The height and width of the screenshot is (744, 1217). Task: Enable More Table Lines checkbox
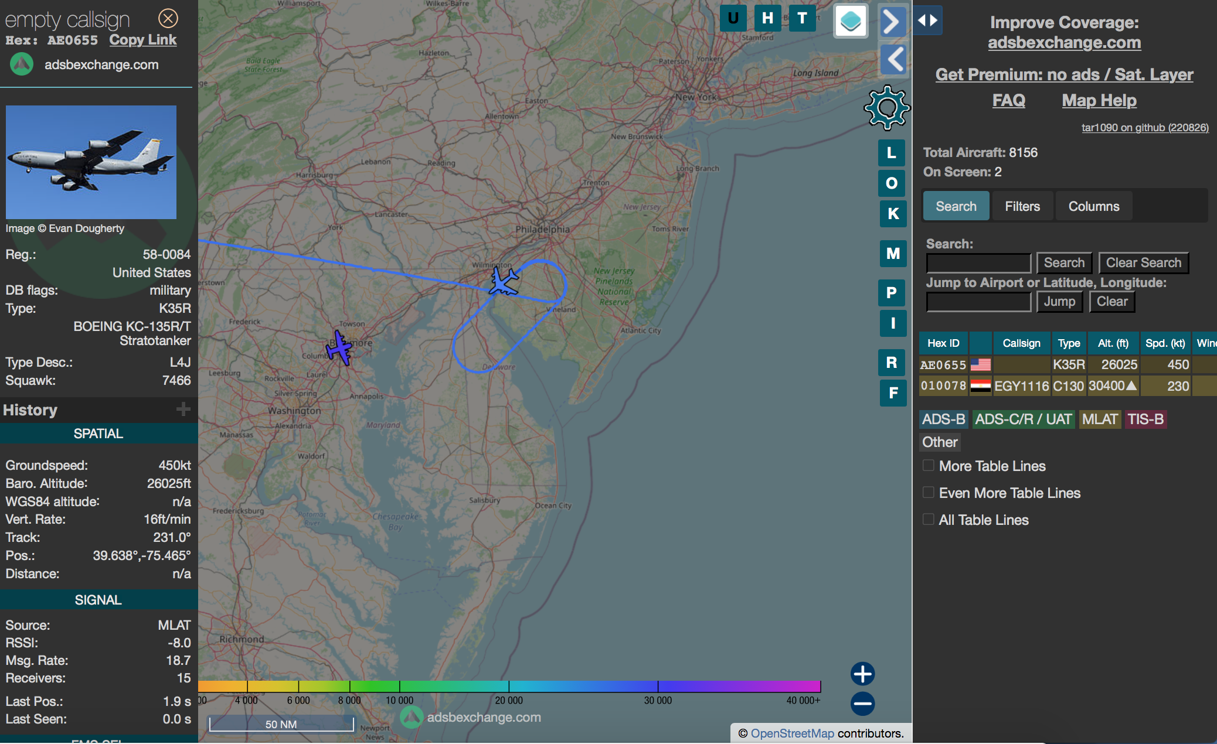[929, 466]
